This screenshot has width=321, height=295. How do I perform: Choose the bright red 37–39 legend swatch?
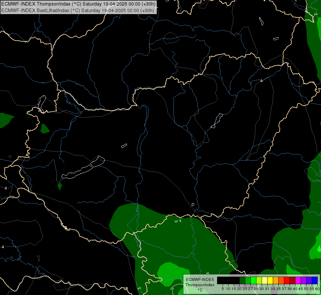click(287, 280)
